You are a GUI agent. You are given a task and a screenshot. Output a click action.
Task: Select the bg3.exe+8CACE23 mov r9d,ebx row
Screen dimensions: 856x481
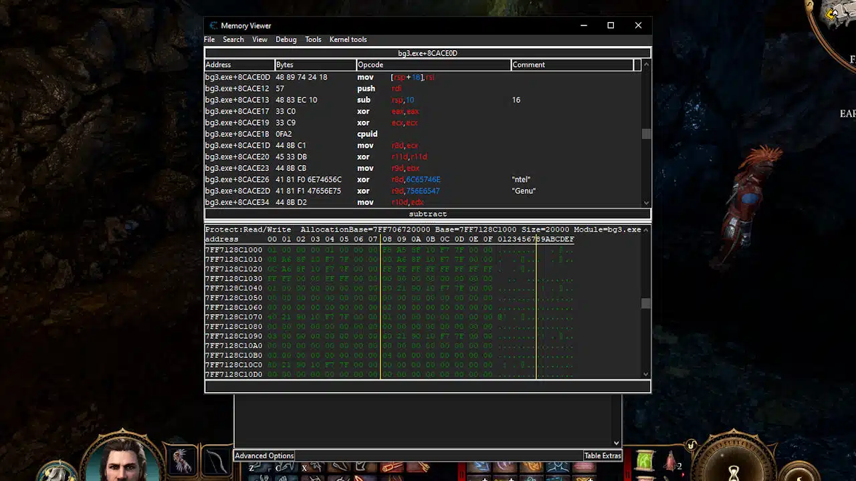coord(423,168)
